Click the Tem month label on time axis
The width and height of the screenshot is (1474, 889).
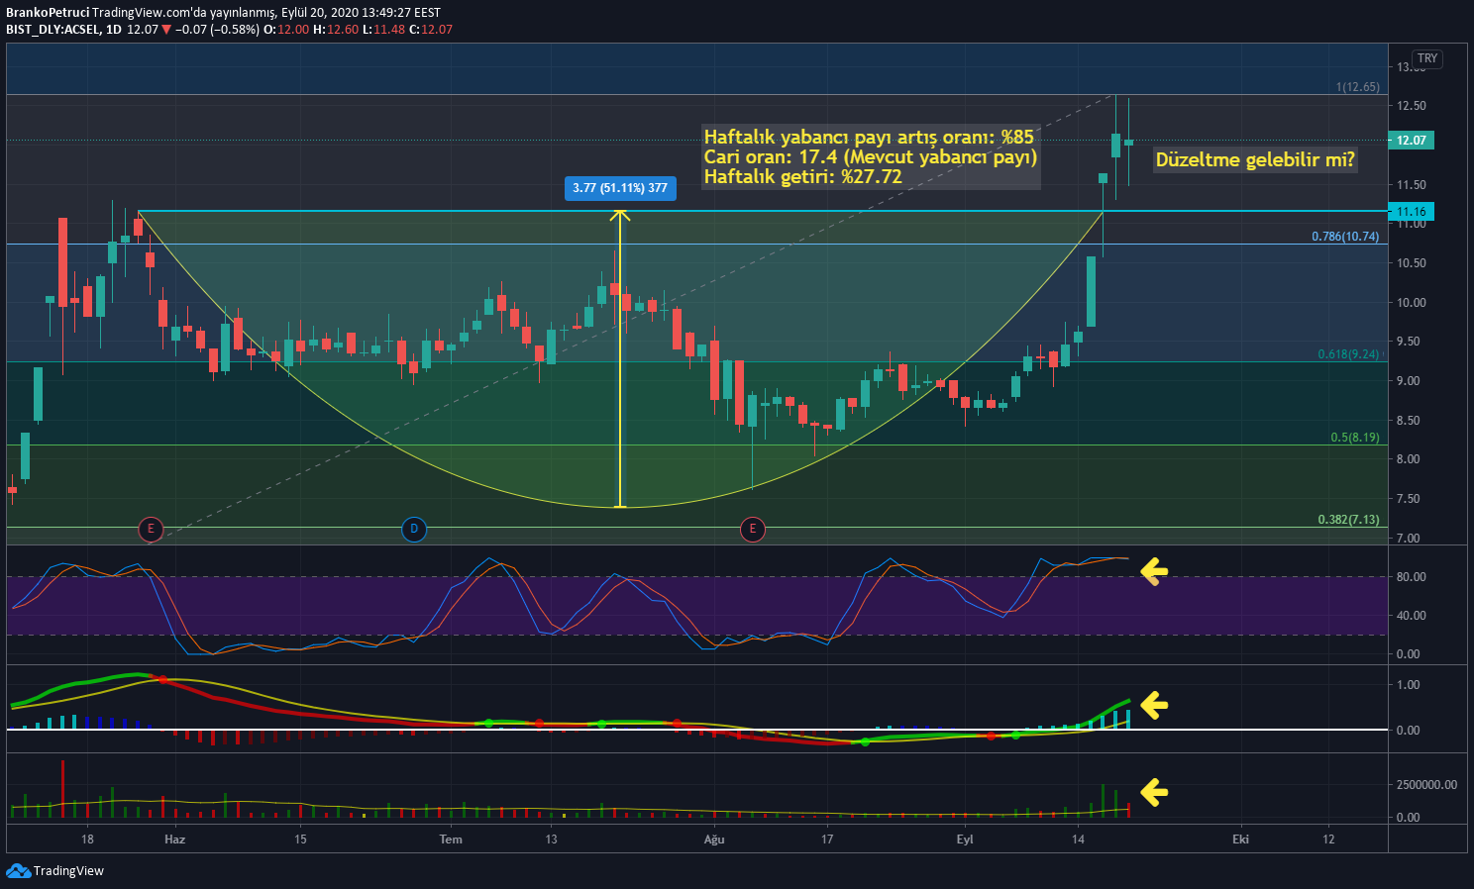(x=451, y=840)
